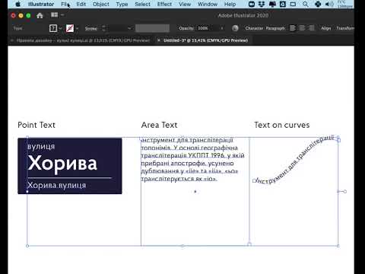Screen dimensions: 365x274
Task: Click the Opacity value field
Action: [207, 28]
